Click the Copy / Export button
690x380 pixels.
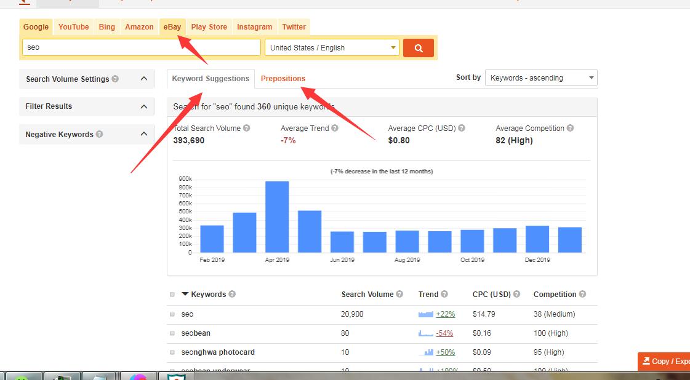tap(664, 362)
